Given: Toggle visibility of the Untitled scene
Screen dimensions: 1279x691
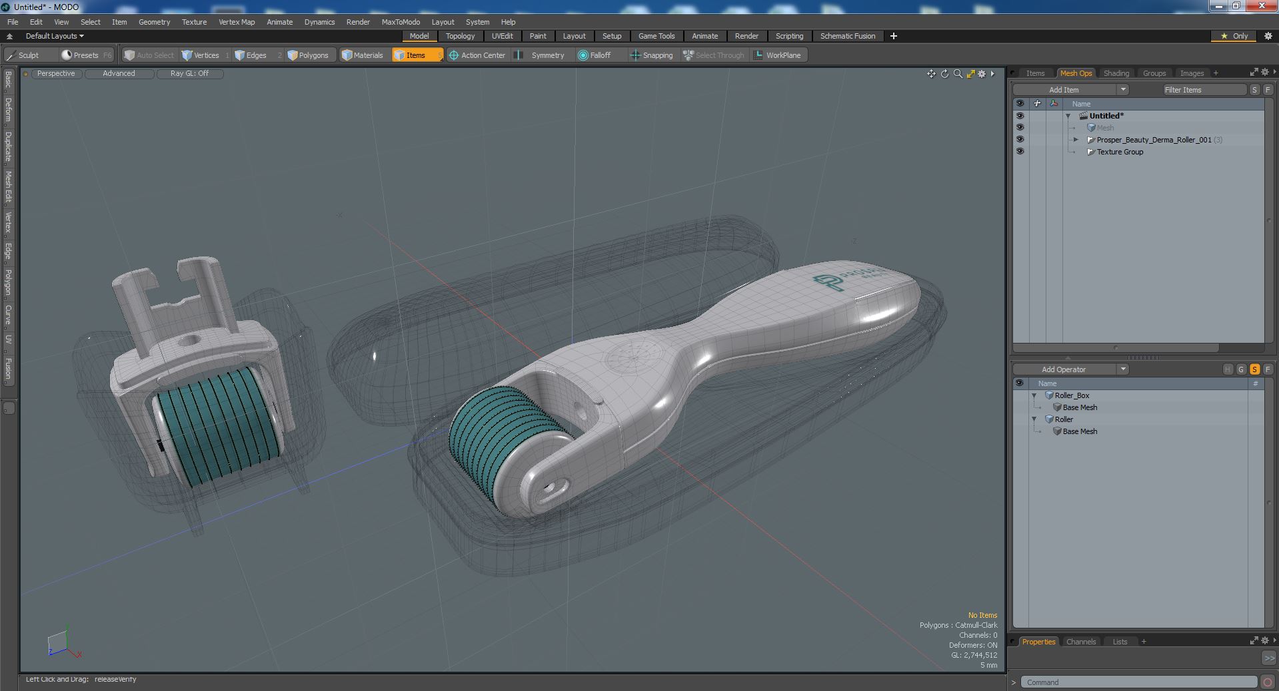Looking at the screenshot, I should (x=1020, y=116).
